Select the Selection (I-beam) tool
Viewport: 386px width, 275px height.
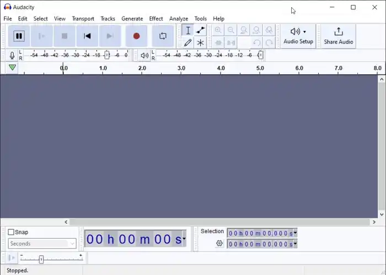pos(188,30)
